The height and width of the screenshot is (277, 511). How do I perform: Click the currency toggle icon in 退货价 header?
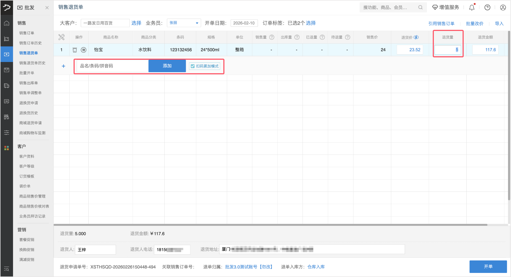tap(416, 37)
